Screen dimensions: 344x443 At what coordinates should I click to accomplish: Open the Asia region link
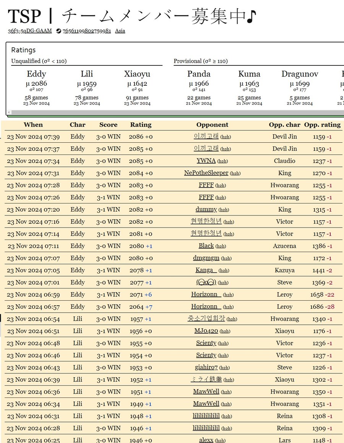[x=120, y=31]
